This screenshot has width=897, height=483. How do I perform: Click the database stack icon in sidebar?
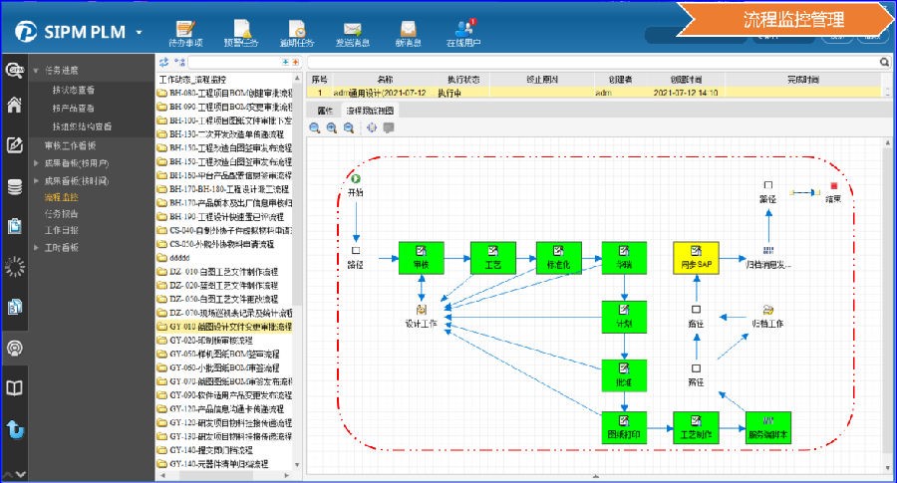pos(15,186)
